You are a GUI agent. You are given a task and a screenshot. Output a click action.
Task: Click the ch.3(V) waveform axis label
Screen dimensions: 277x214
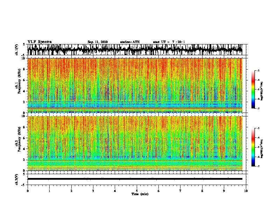point(17,179)
